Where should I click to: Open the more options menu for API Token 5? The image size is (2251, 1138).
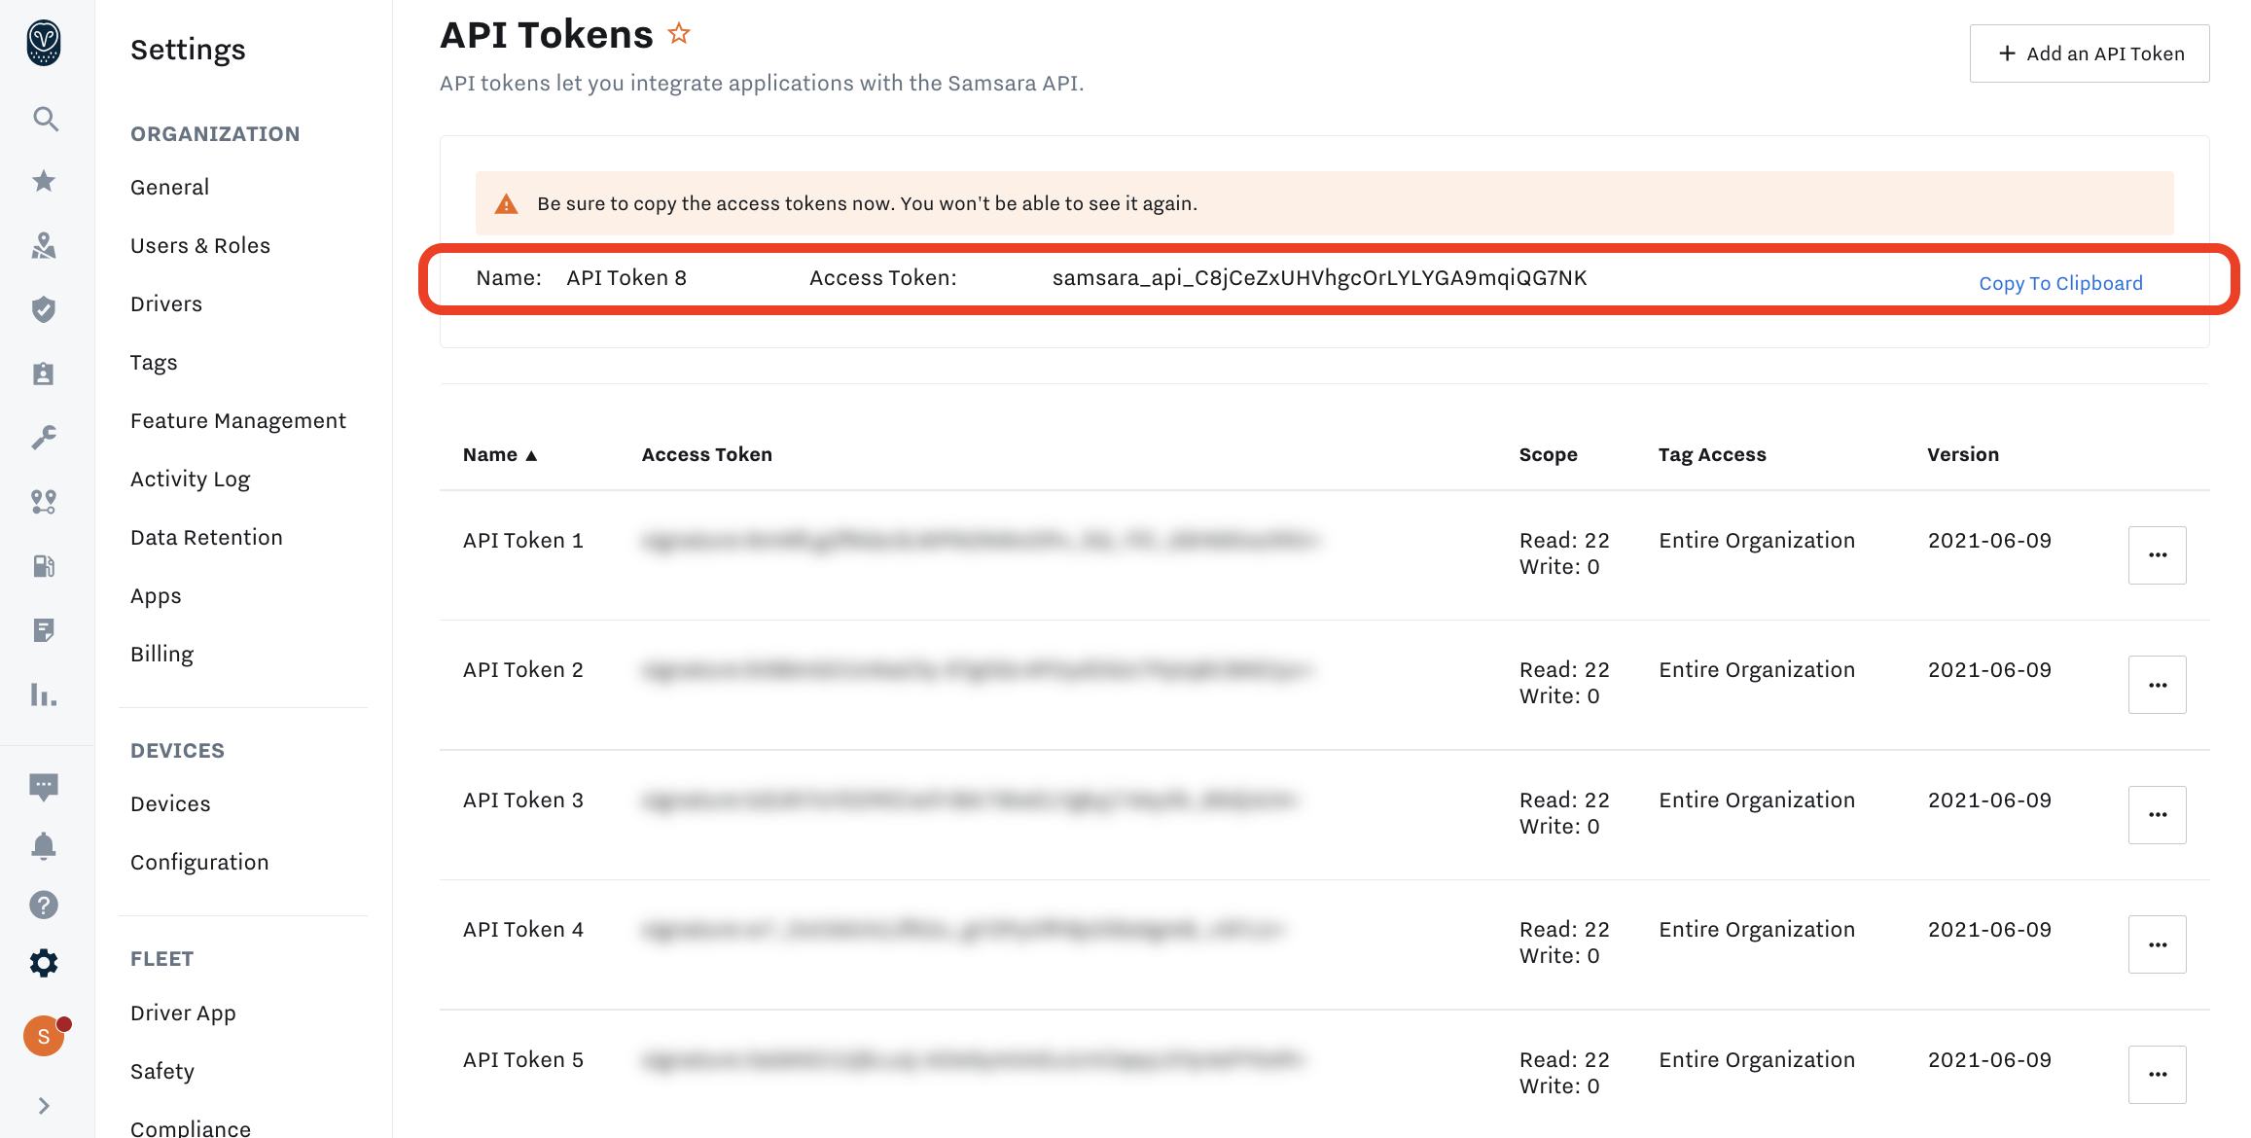(x=2157, y=1075)
